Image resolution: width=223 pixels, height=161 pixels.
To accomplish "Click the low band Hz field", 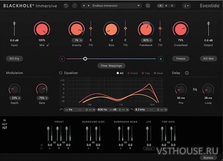I will coord(69,110).
